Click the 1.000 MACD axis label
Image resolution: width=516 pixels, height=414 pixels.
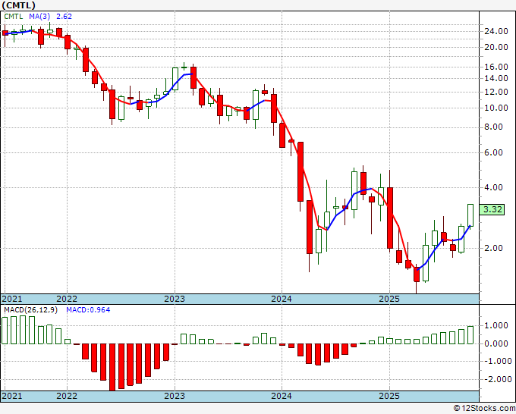496,326
